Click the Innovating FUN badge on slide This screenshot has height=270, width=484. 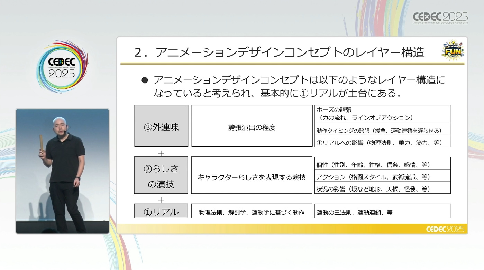[x=453, y=51]
